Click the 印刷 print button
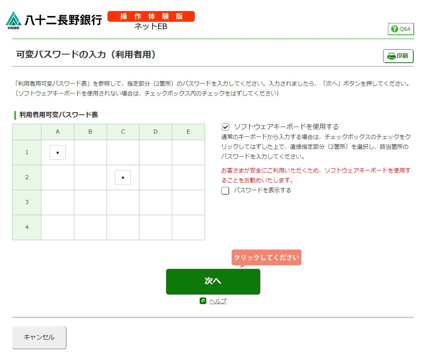The width and height of the screenshot is (424, 359). 398,56
